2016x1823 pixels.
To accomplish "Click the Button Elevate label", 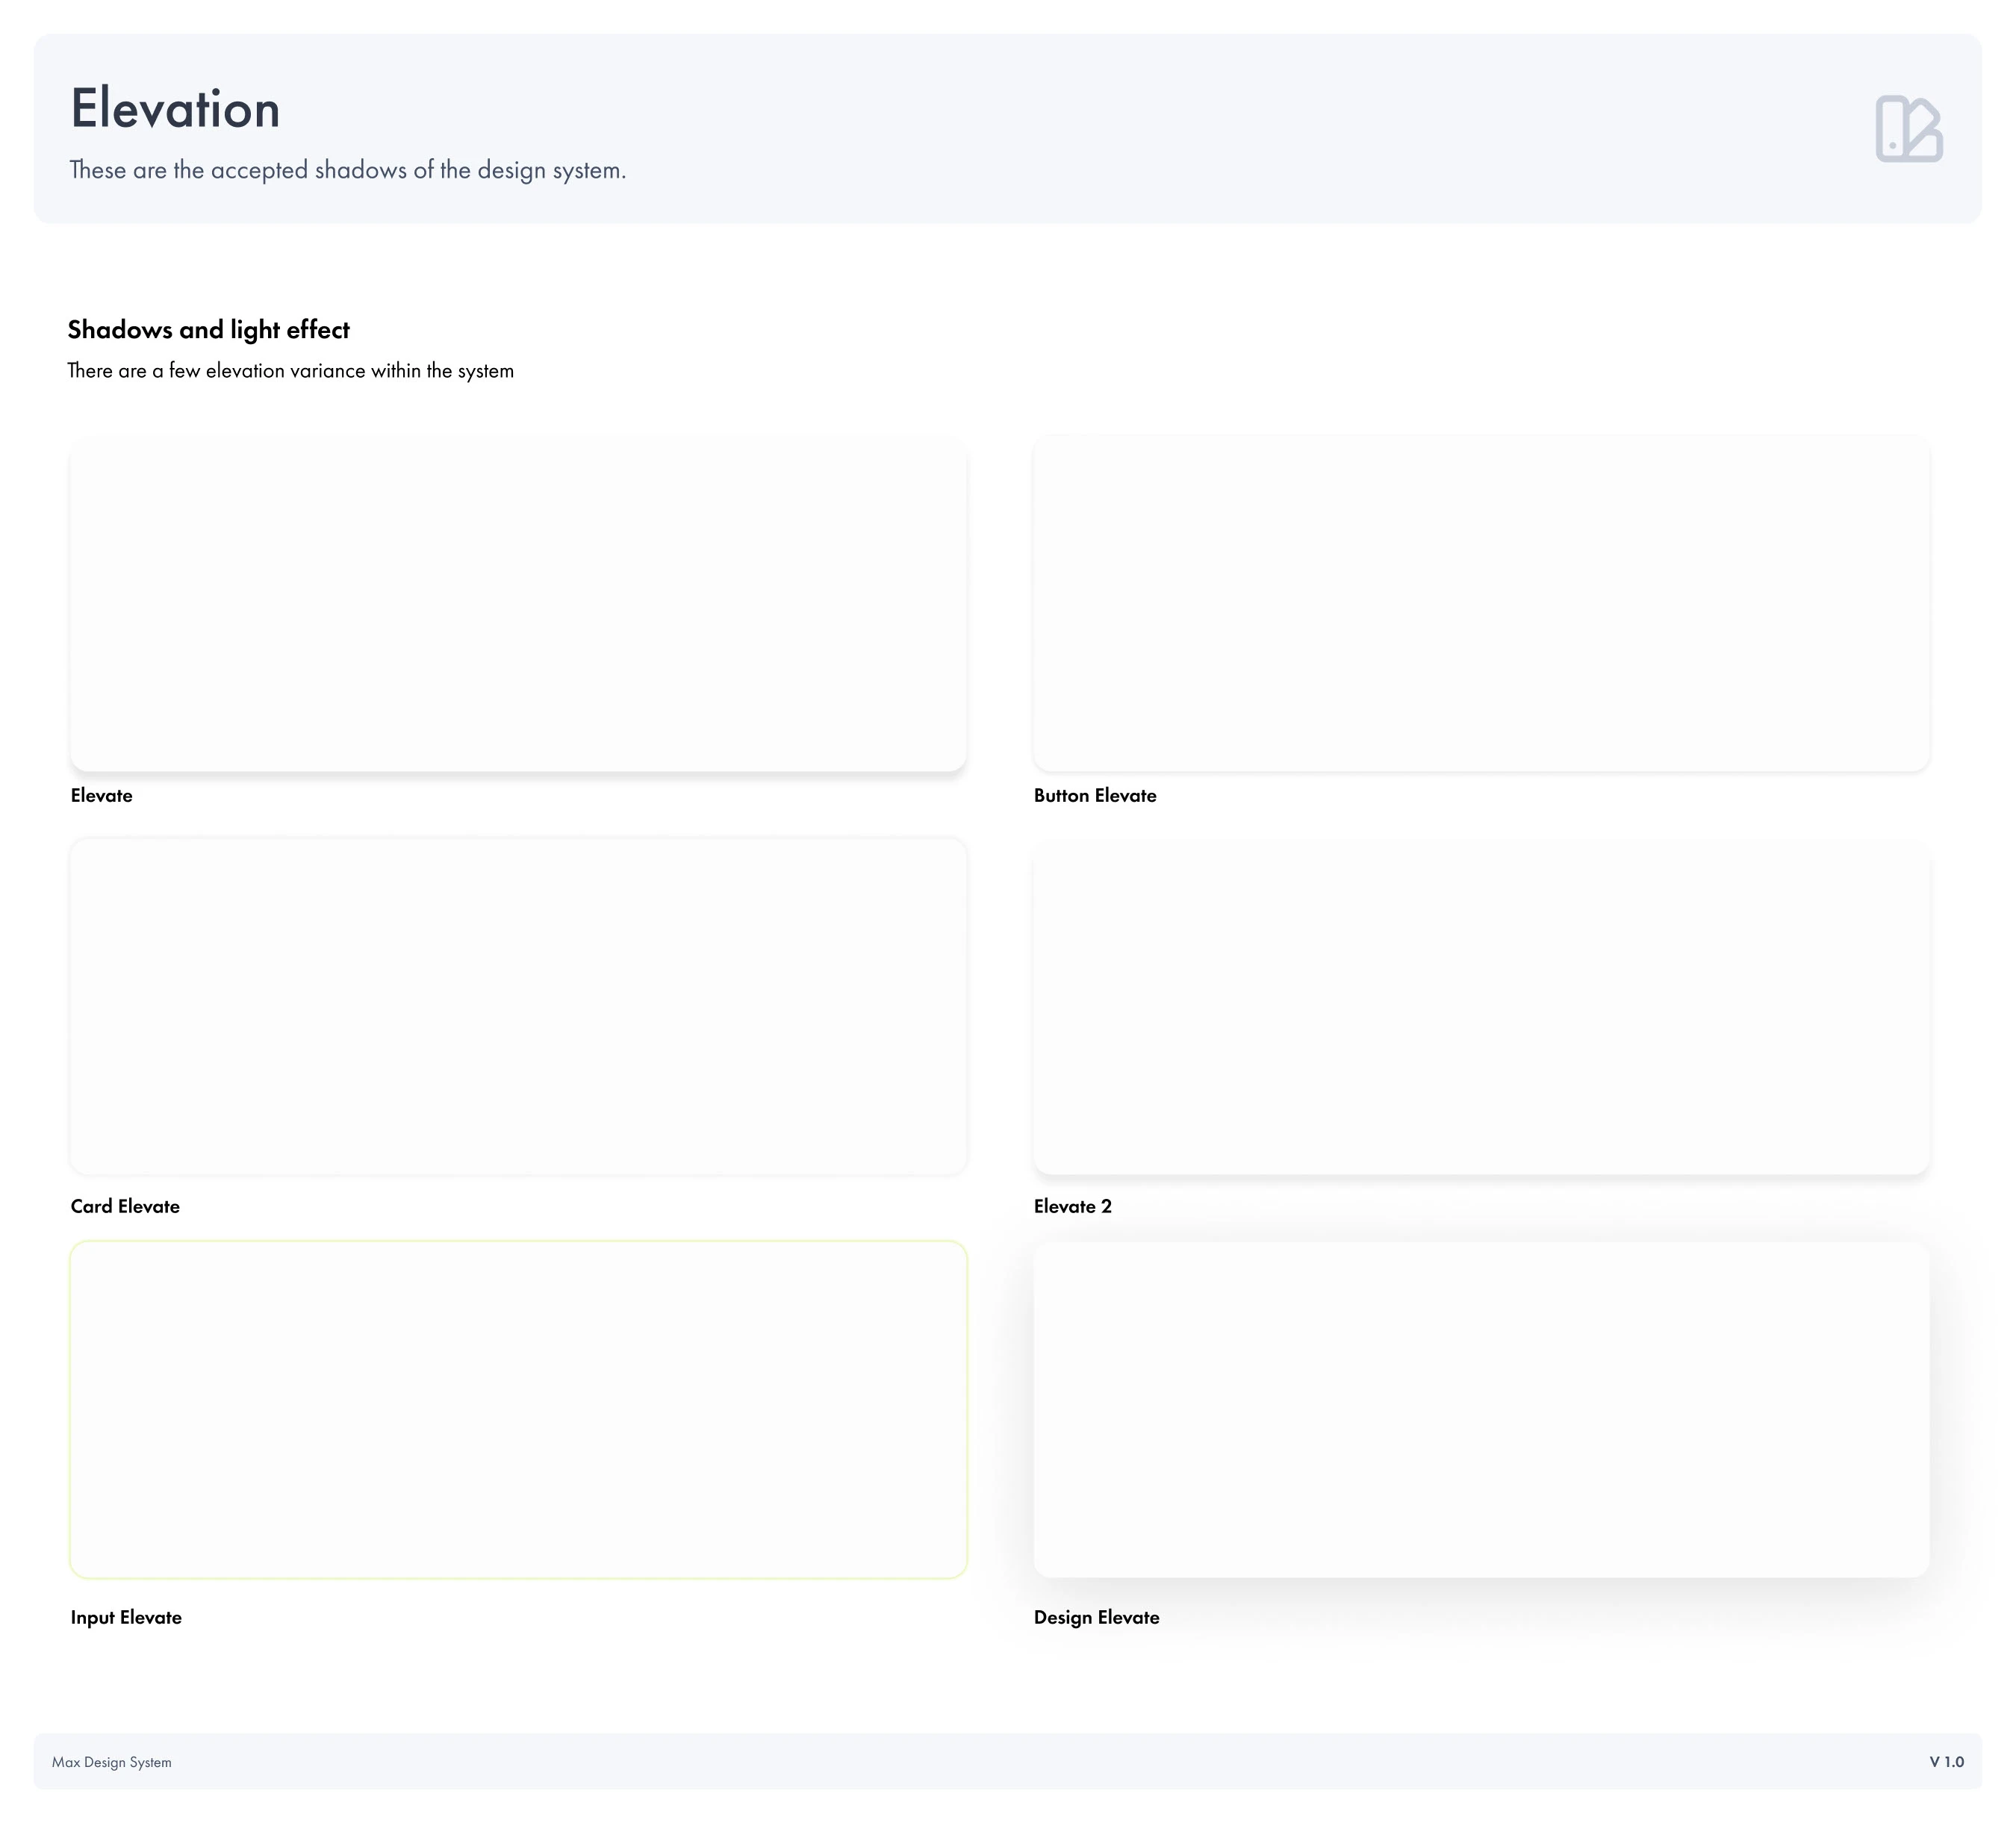I will click(x=1095, y=796).
